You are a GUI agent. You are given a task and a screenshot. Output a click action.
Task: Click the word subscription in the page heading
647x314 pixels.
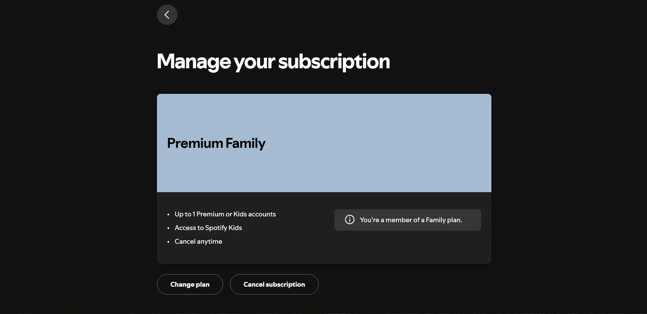point(334,61)
